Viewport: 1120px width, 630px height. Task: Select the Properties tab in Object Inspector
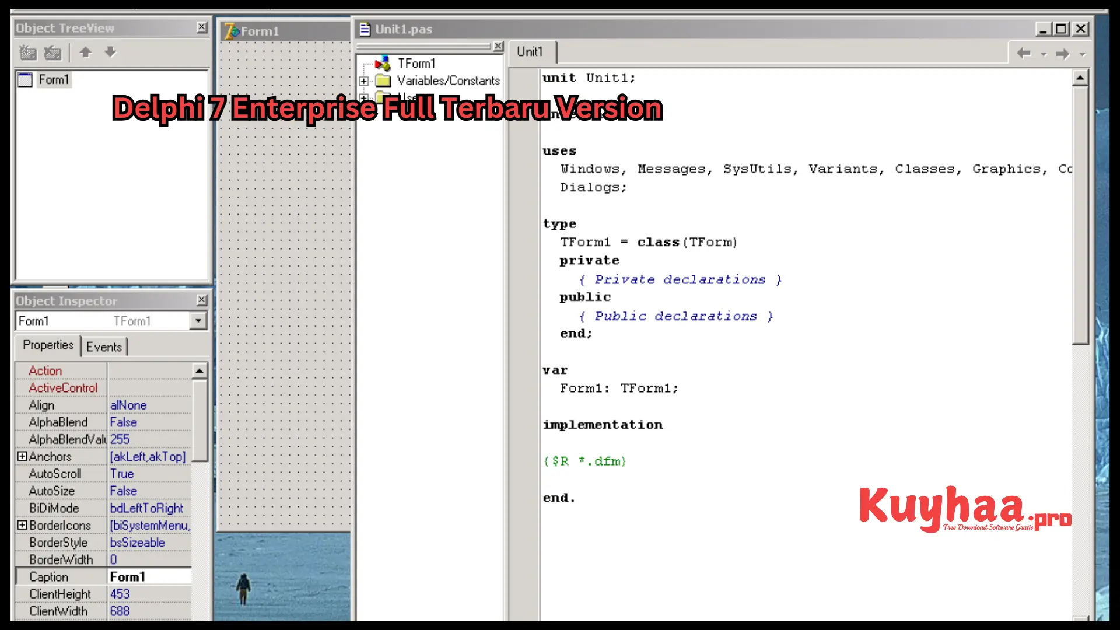pos(48,345)
